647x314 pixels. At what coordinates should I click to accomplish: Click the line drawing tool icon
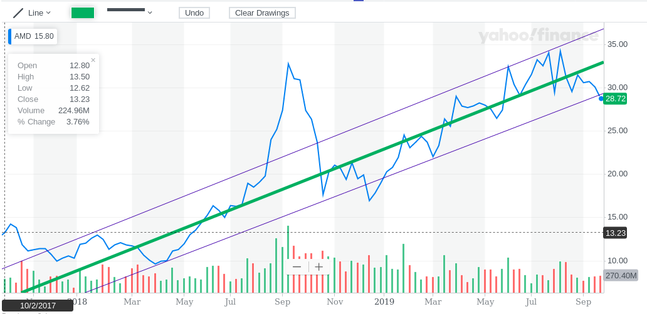pyautogui.click(x=18, y=13)
